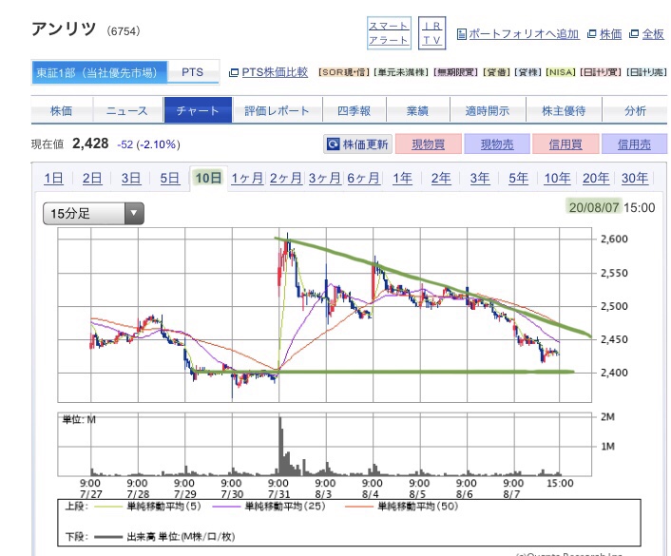
Task: Open PTS株価比較 link
Action: pos(275,72)
